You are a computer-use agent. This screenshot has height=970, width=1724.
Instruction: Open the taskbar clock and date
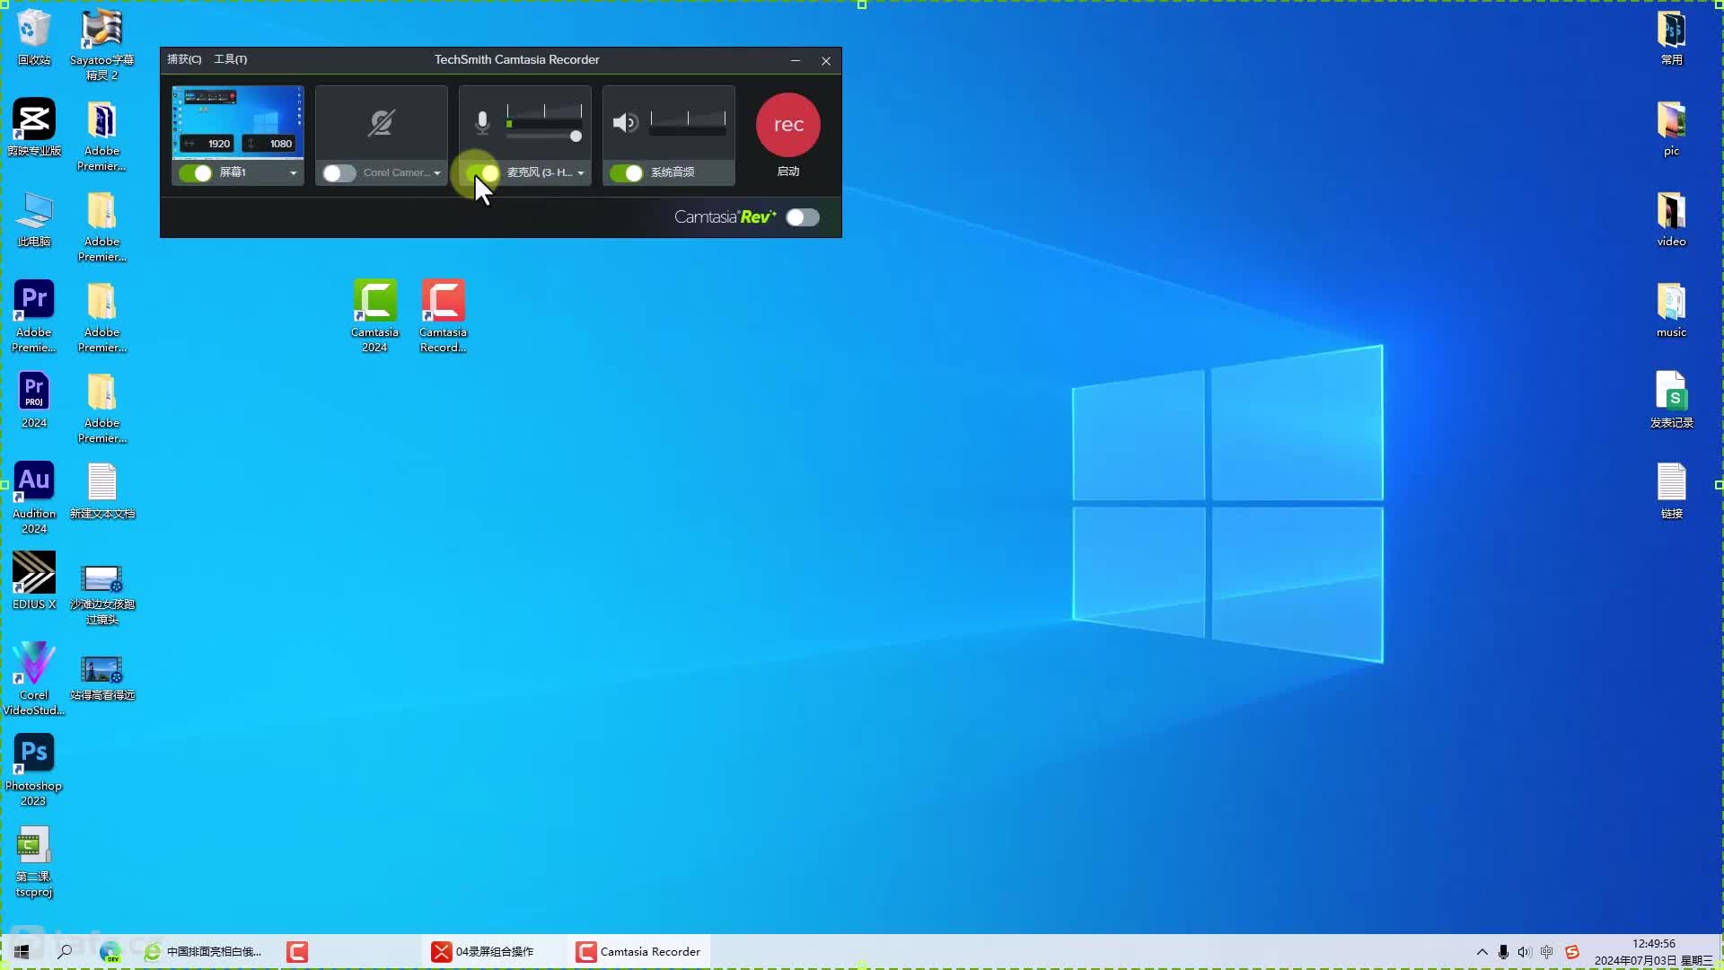[x=1654, y=952]
